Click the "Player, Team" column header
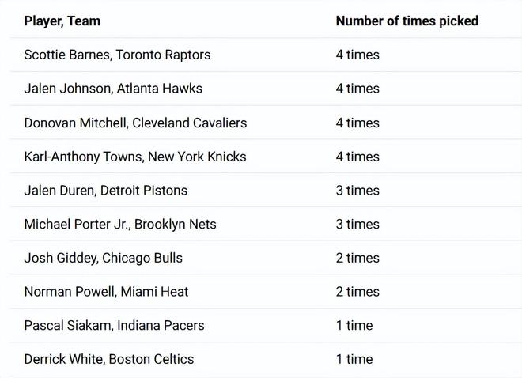Viewport: 522px width, 378px height. click(62, 21)
